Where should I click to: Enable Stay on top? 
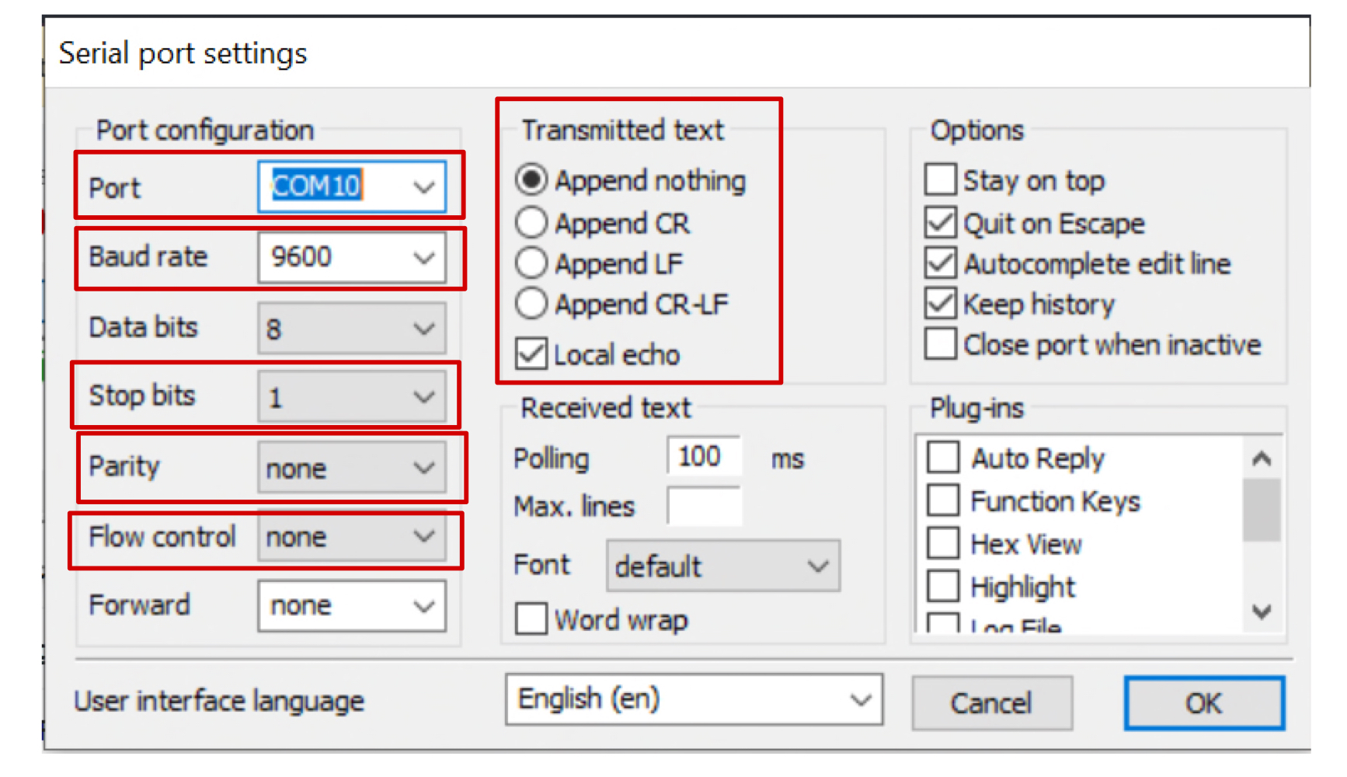pyautogui.click(x=940, y=179)
